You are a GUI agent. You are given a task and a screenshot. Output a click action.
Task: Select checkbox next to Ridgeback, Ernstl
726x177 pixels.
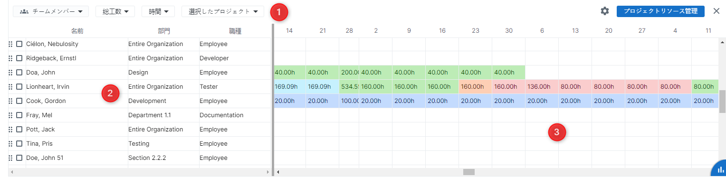19,58
